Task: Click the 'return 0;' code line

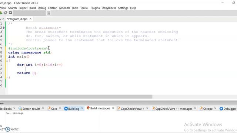Action: tap(27, 73)
